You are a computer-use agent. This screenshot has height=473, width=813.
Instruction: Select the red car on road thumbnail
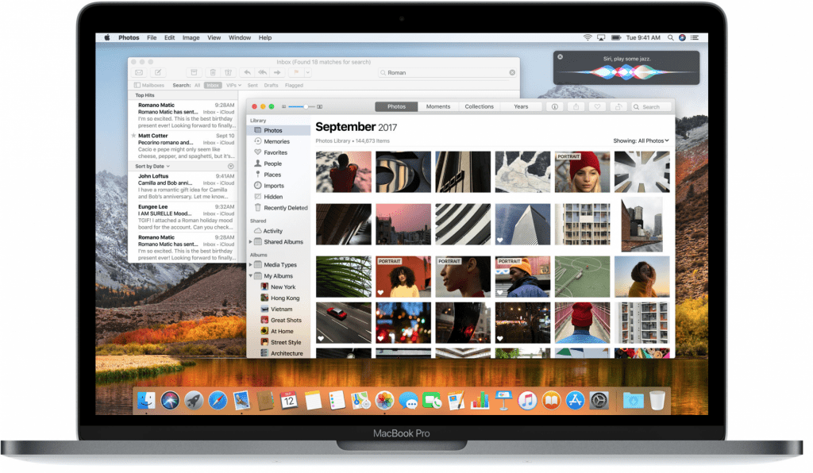(343, 323)
